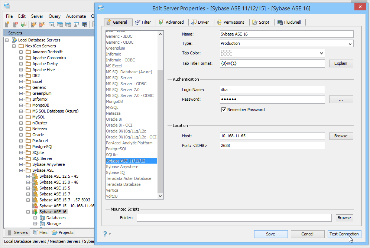370x248 pixels.
Task: Open the Tab Color dropdown arrow
Action: click(321, 53)
